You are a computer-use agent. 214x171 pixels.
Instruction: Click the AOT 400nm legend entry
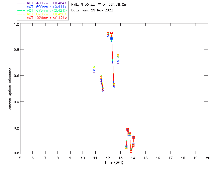click(x=42, y=3)
